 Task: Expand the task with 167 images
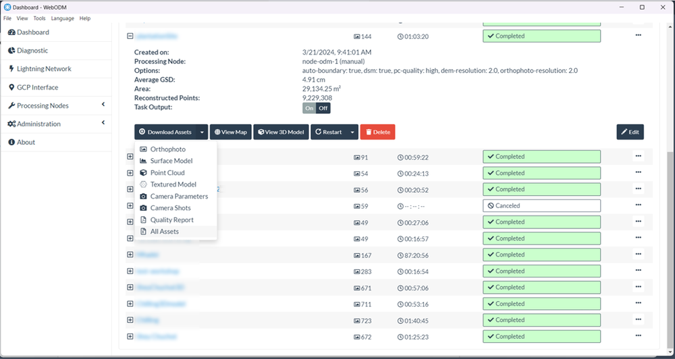(x=130, y=255)
